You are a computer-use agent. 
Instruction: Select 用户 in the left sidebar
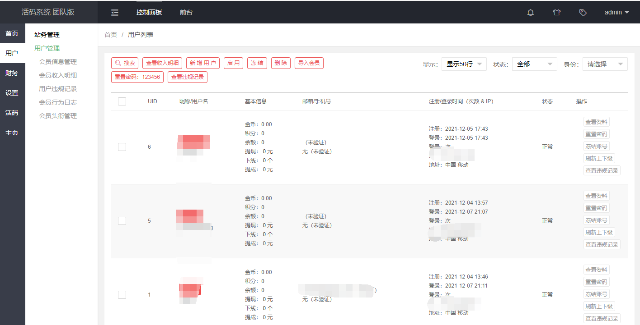(x=12, y=53)
